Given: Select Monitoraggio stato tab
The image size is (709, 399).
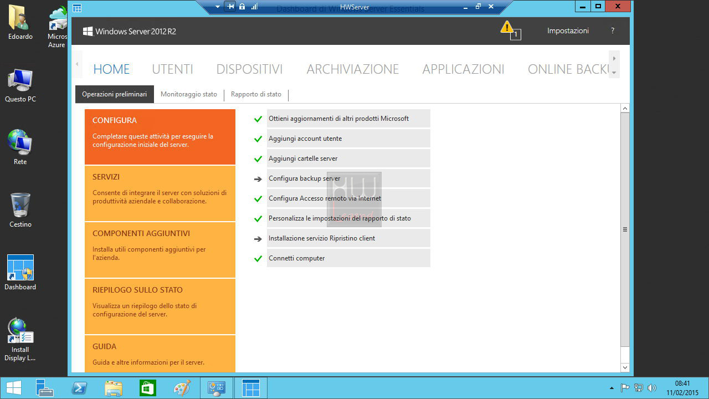Looking at the screenshot, I should [x=189, y=95].
